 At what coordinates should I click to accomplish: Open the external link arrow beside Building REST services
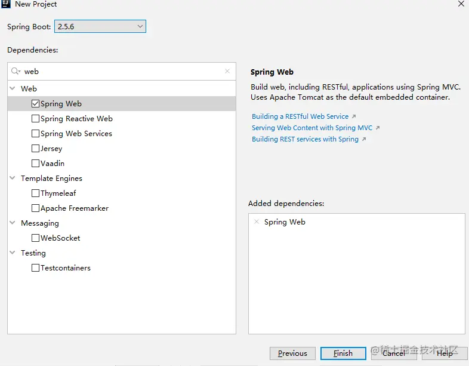click(x=364, y=139)
